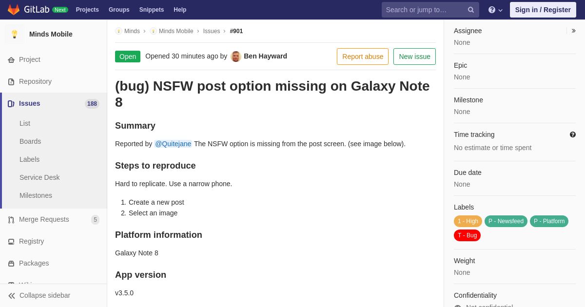The width and height of the screenshot is (585, 307).
Task: Open the @Quitejane mention link
Action: click(x=173, y=144)
